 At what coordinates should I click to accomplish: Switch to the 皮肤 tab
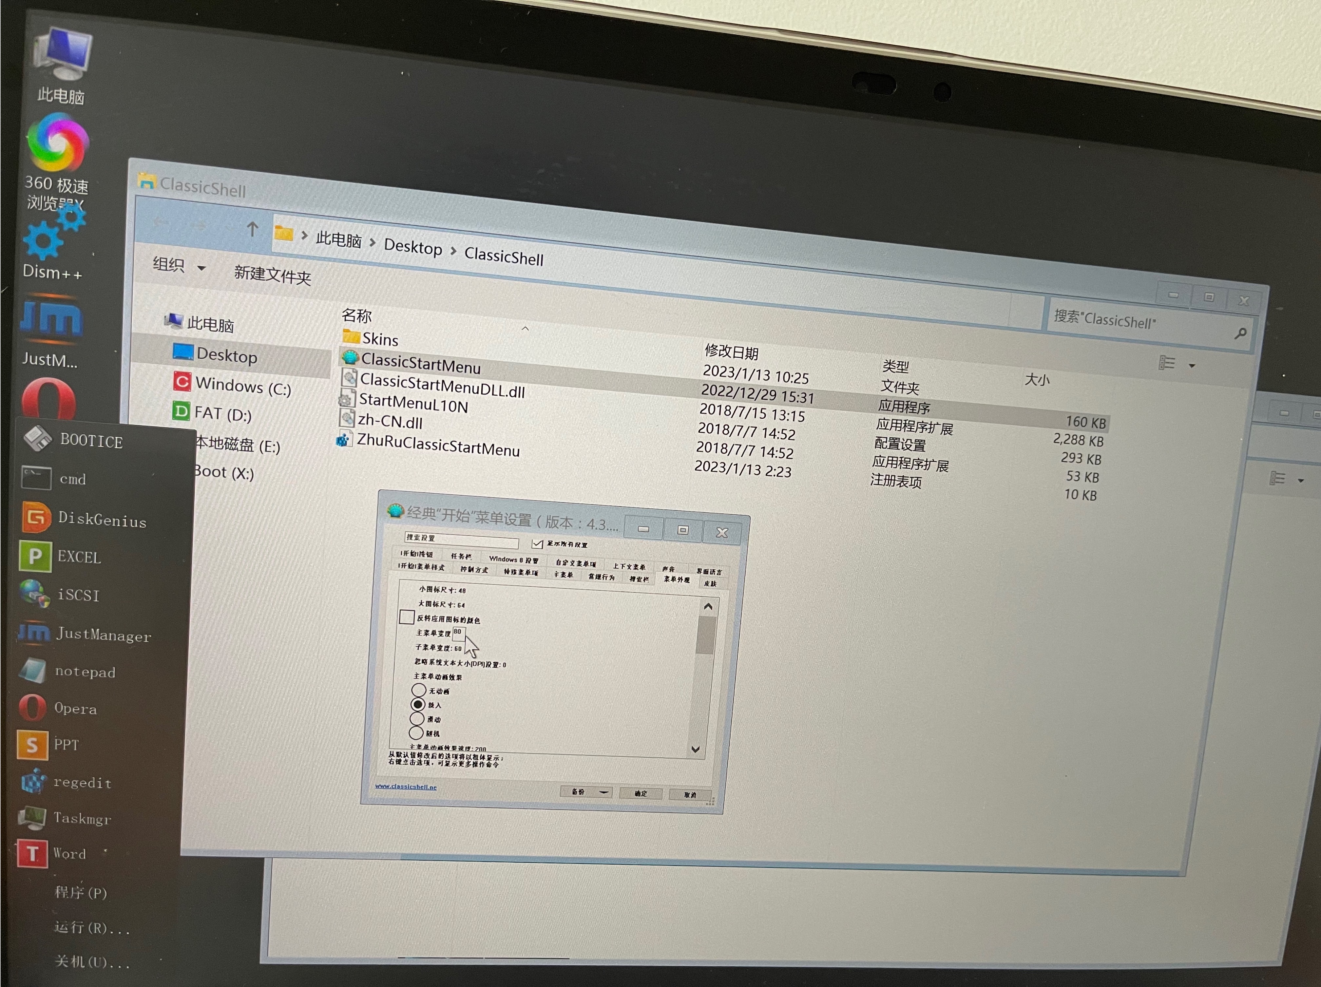tap(709, 583)
